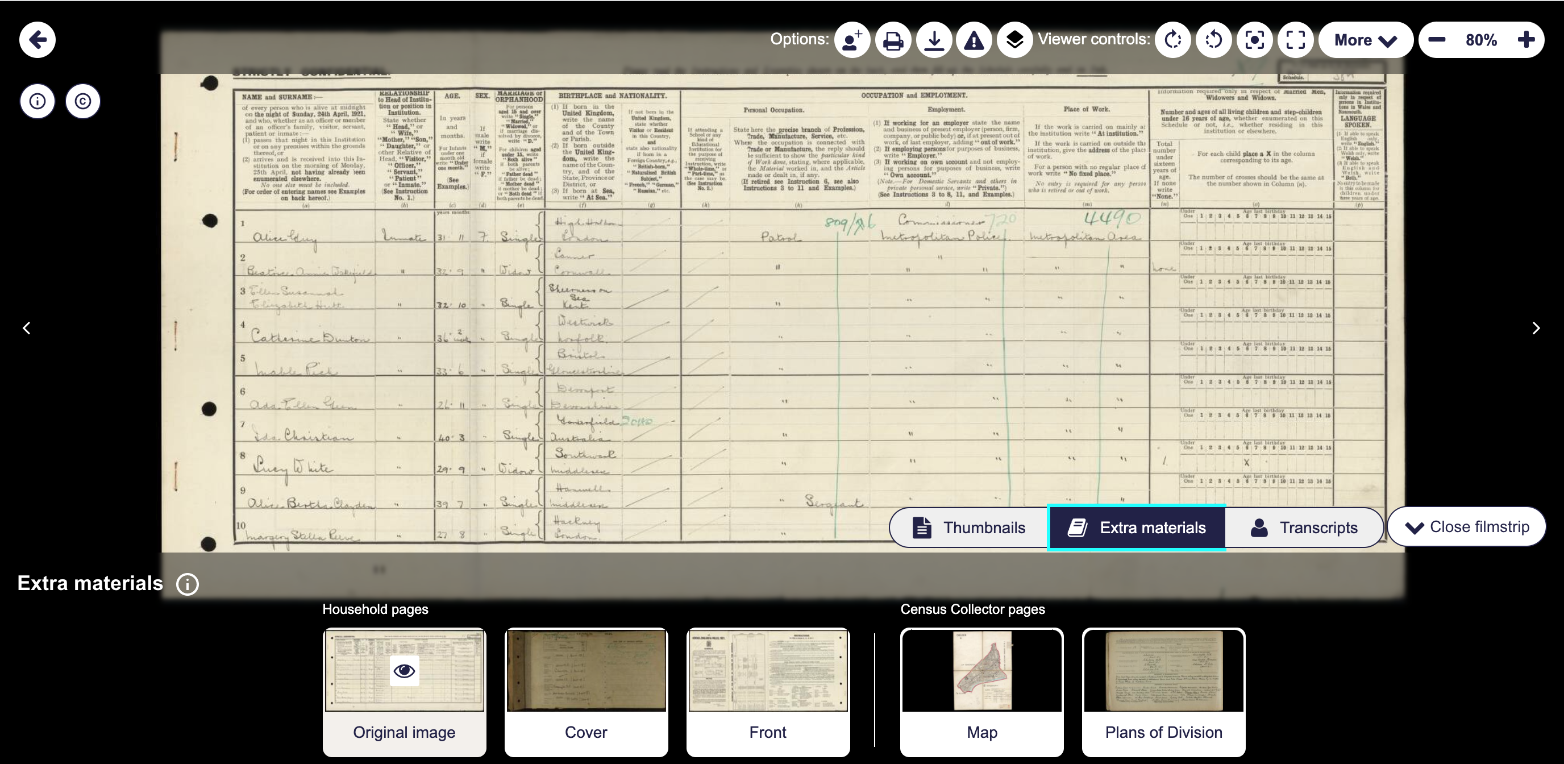Viewport: 1564px width, 764px height.
Task: Go to next image with right chevron
Action: pos(1536,328)
